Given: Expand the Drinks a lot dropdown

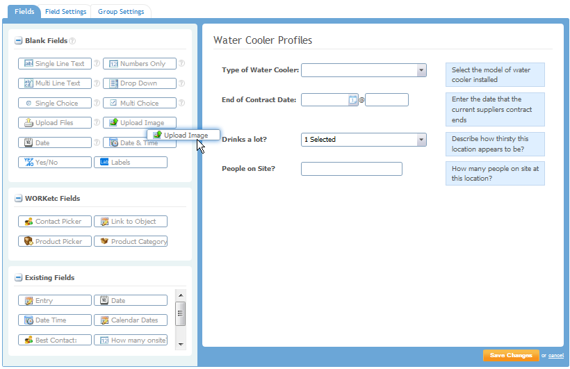Looking at the screenshot, I should (x=421, y=140).
